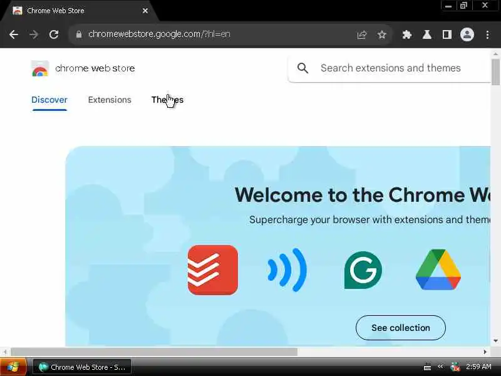This screenshot has width=501, height=376.
Task: Reload the Chrome Web Store page
Action: (54, 34)
